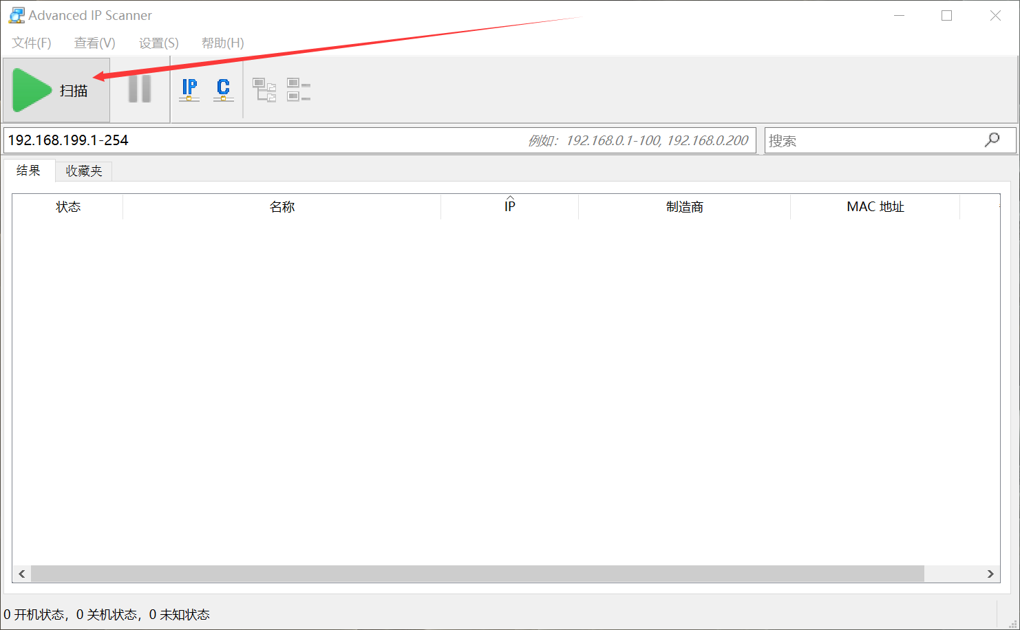
Task: Switch to the 收藏夹 tab
Action: 84,171
